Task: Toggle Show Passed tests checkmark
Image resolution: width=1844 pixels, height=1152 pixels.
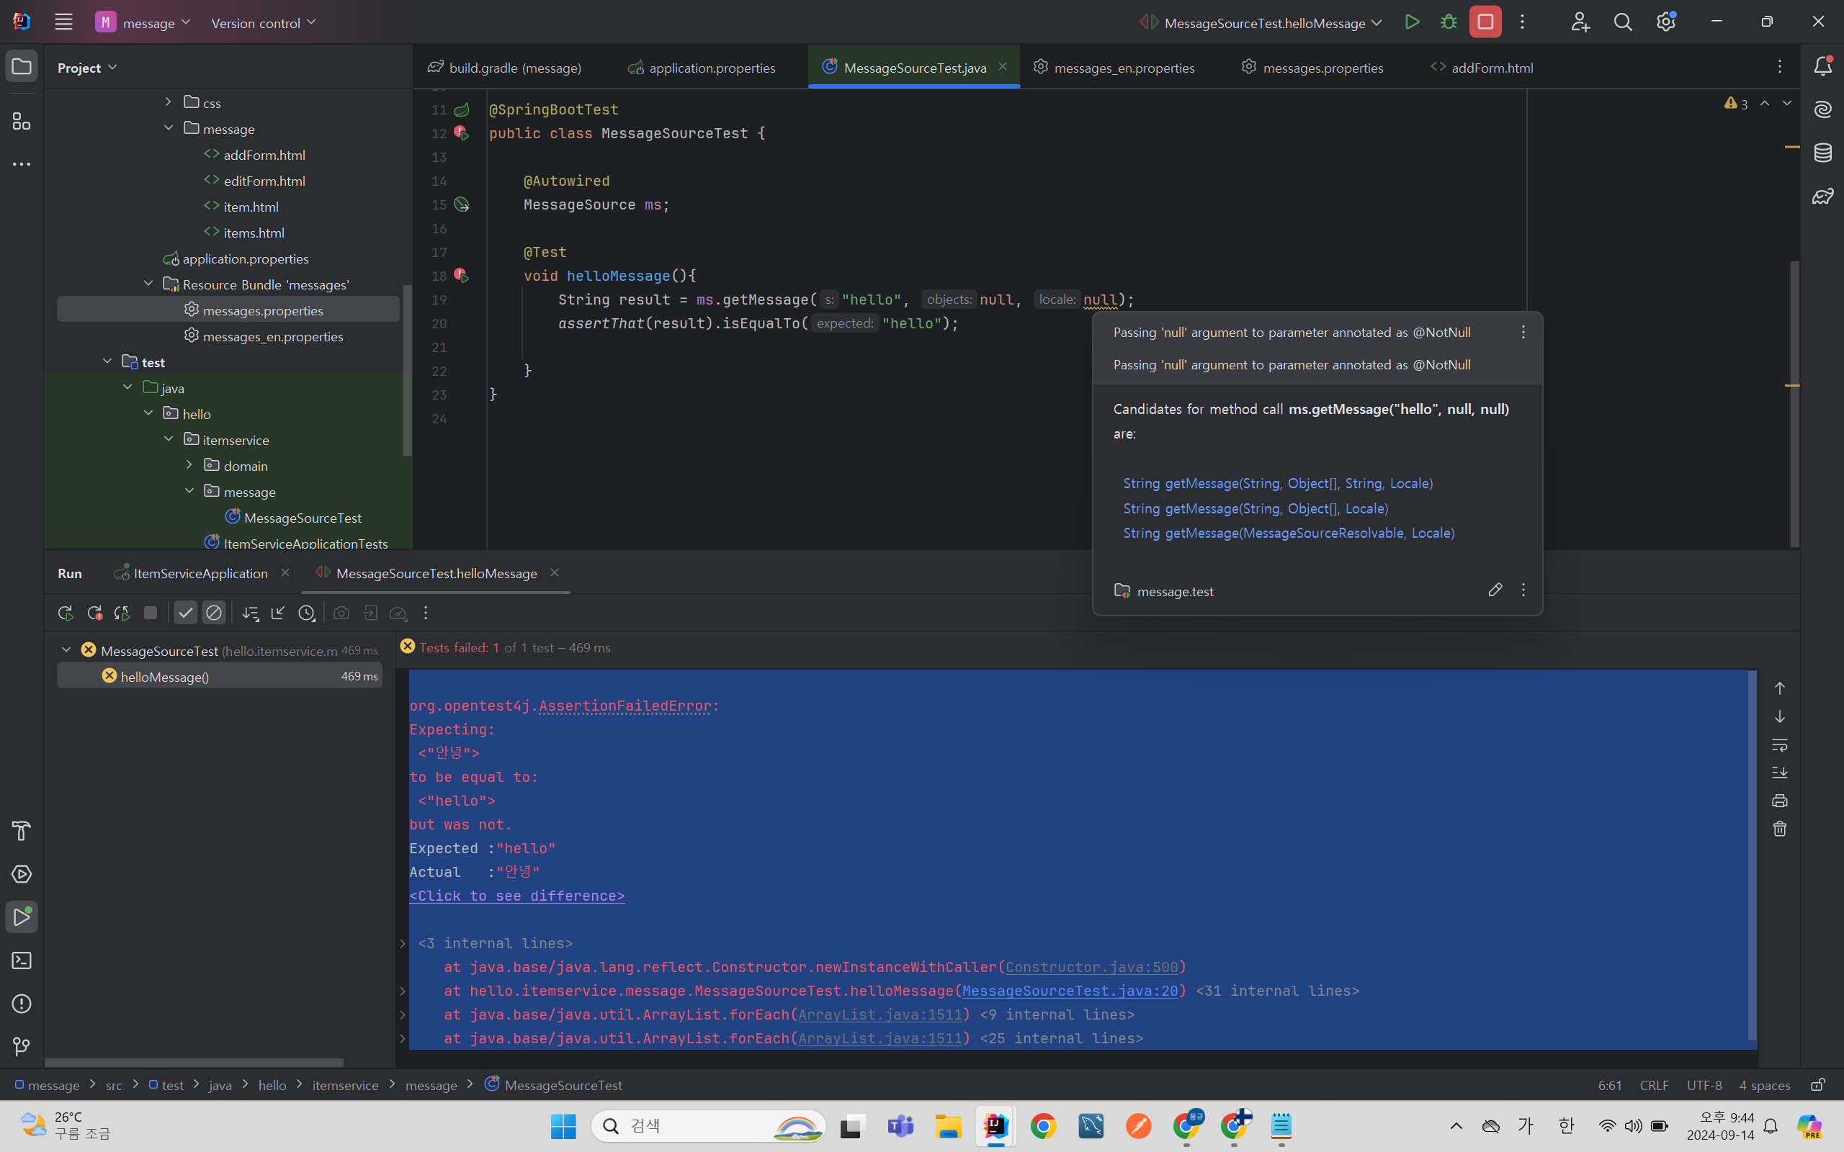Action: pos(185,613)
